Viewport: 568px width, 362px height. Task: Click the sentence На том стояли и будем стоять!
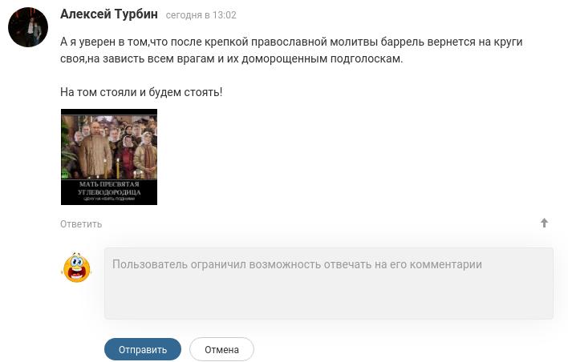point(141,92)
